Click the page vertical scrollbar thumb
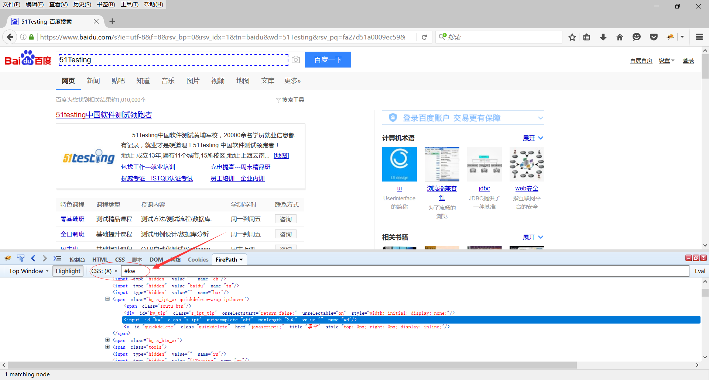This screenshot has width=709, height=380. [x=705, y=67]
